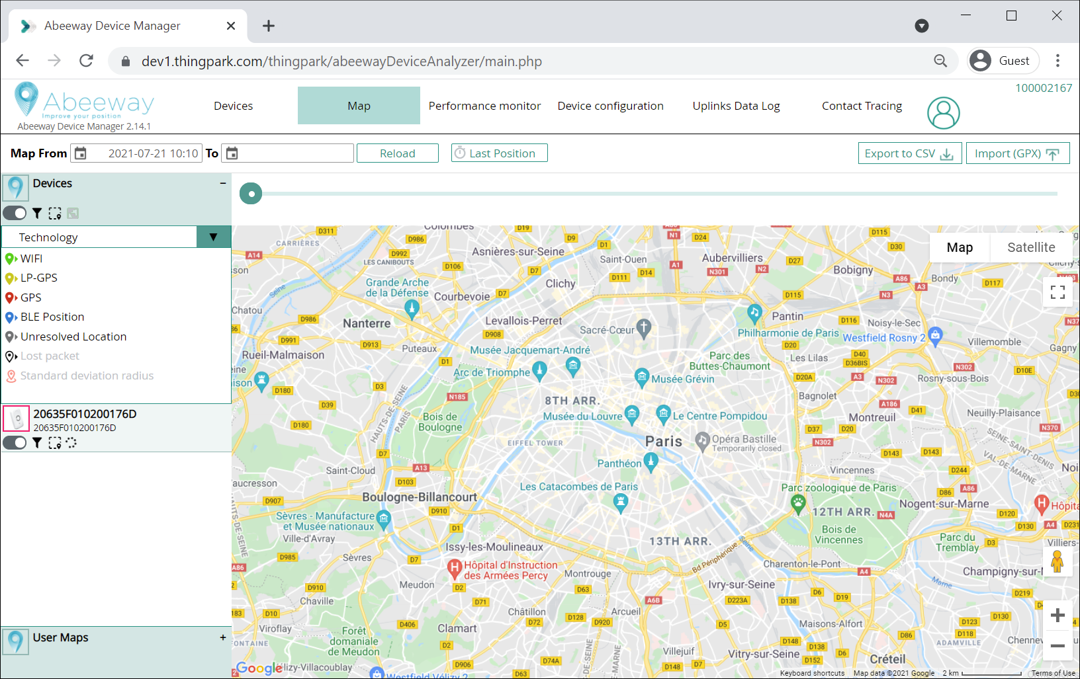Open the Uplinks Data Log tab
The width and height of the screenshot is (1080, 679).
pyautogui.click(x=736, y=106)
